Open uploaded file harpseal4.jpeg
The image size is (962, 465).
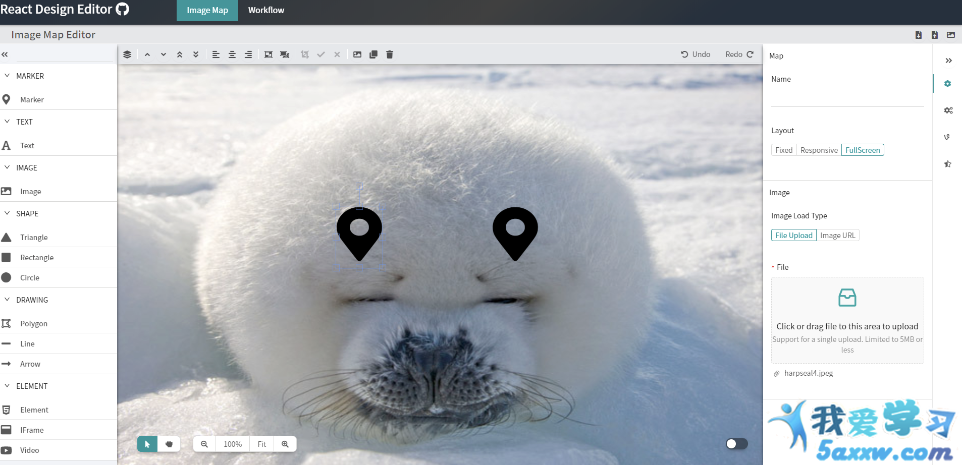(x=809, y=373)
